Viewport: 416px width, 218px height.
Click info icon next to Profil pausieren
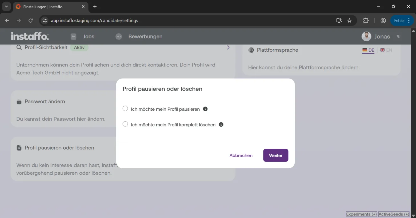click(x=205, y=109)
